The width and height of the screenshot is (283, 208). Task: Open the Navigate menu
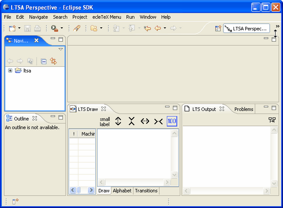point(38,17)
